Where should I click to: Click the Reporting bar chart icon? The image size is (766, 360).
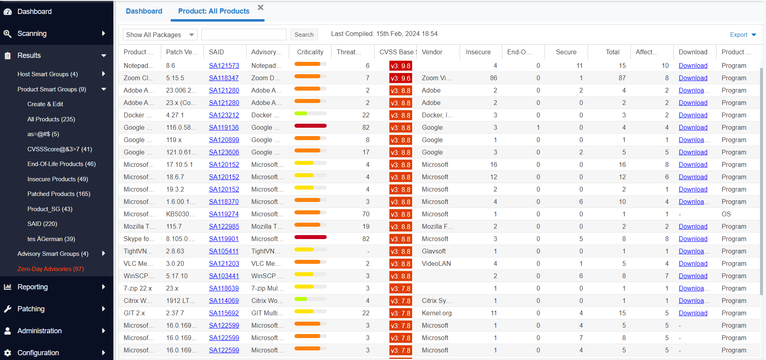[x=8, y=287]
